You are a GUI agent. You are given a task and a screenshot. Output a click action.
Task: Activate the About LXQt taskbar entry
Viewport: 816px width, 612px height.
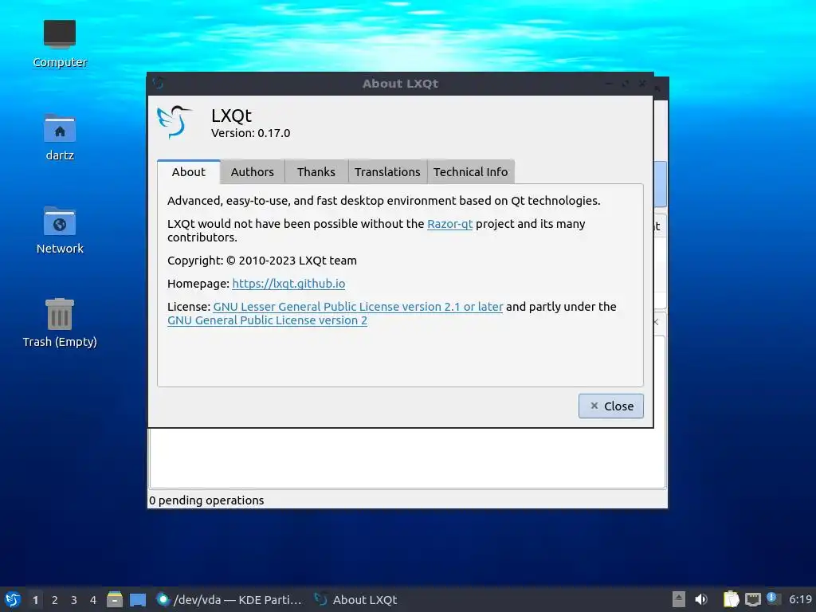coord(356,599)
